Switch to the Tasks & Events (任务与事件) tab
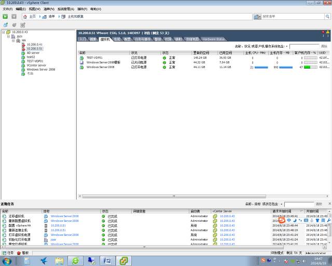The width and height of the screenshot is (332, 266). pos(143,39)
